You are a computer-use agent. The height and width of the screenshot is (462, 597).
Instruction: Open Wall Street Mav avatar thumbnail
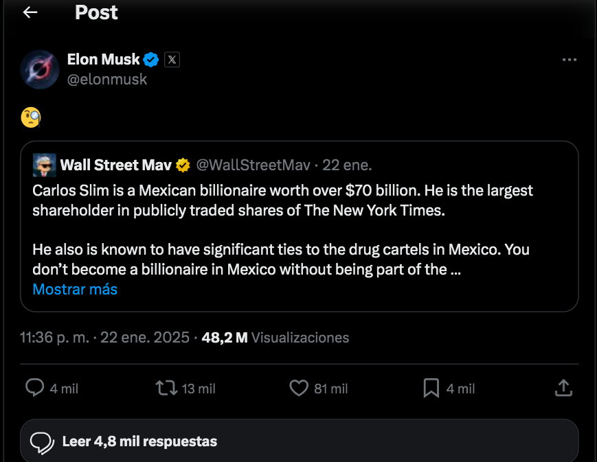pyautogui.click(x=44, y=165)
